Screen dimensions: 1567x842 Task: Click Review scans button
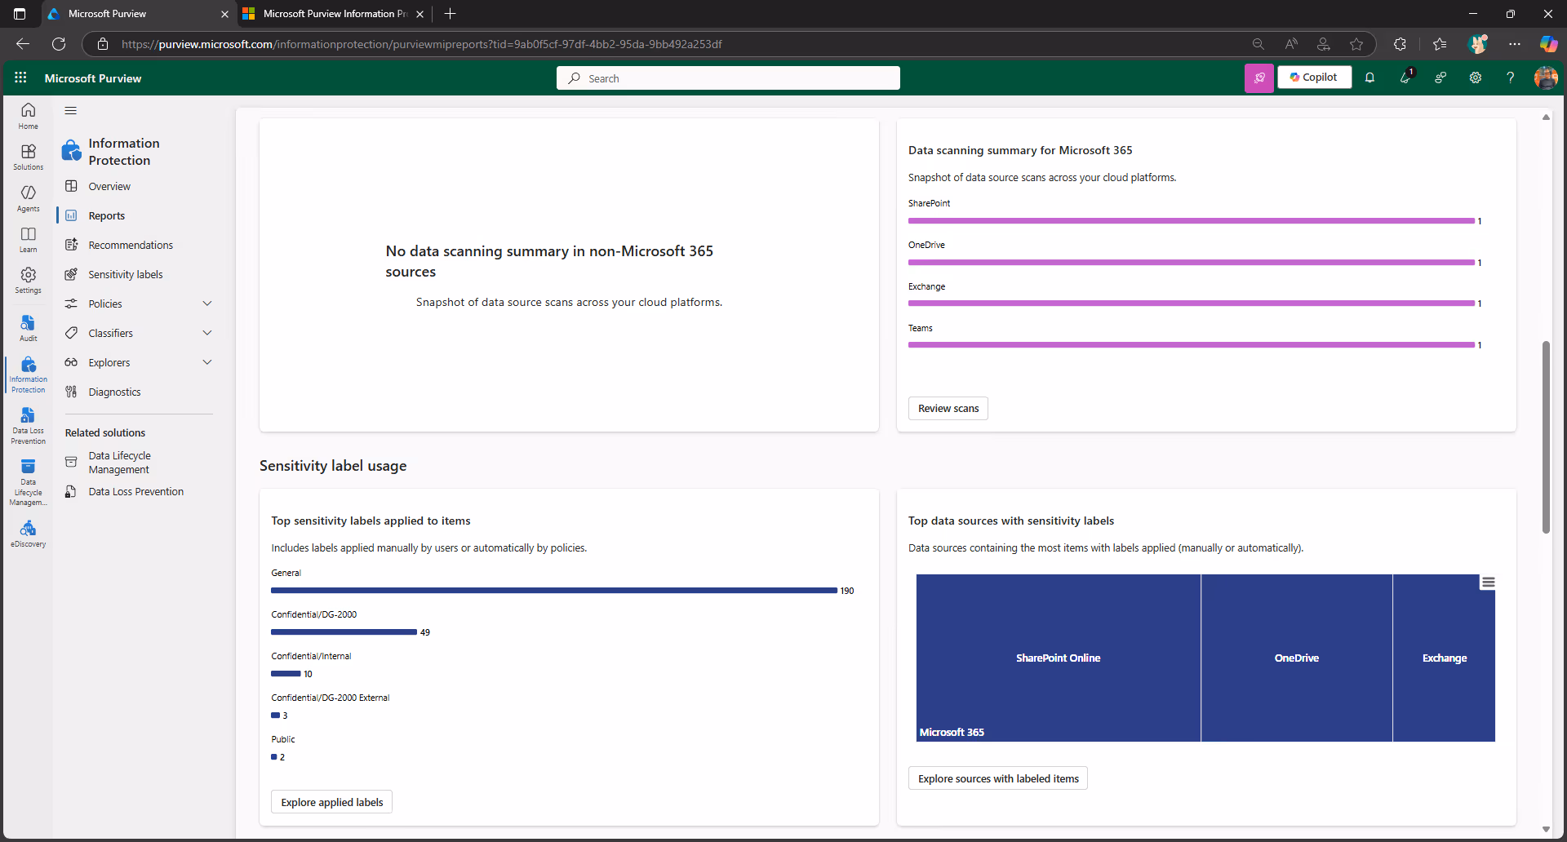(x=948, y=409)
